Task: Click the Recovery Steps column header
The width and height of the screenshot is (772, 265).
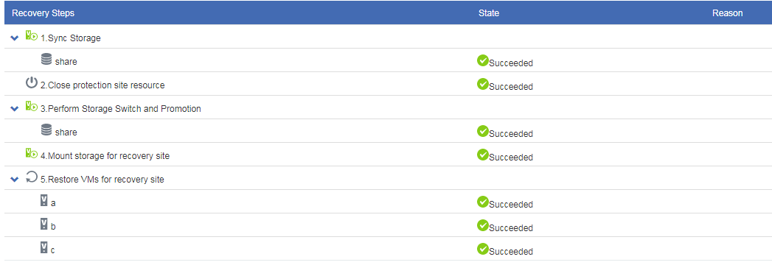Action: click(44, 13)
